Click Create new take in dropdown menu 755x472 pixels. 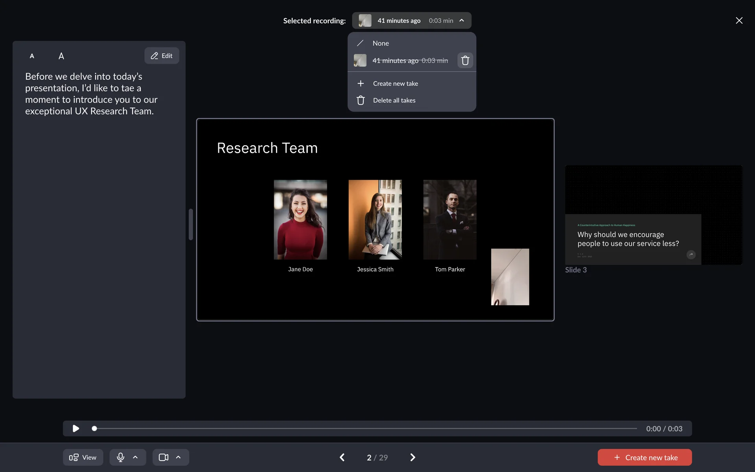[x=395, y=83]
